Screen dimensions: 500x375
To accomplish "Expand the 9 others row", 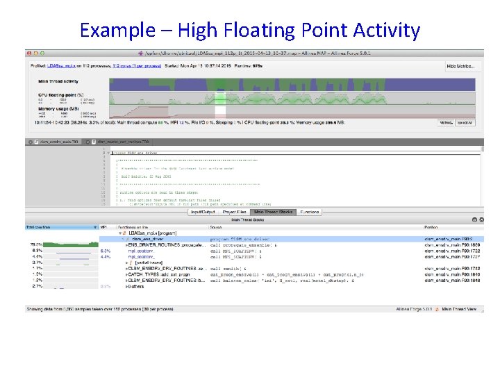I will 126,287.
